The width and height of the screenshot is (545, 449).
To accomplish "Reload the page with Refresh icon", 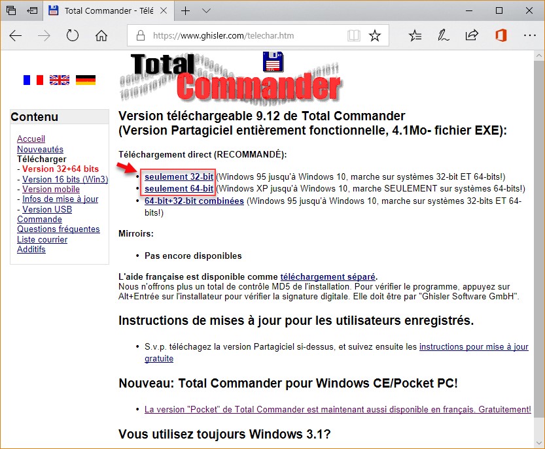I will coord(72,35).
